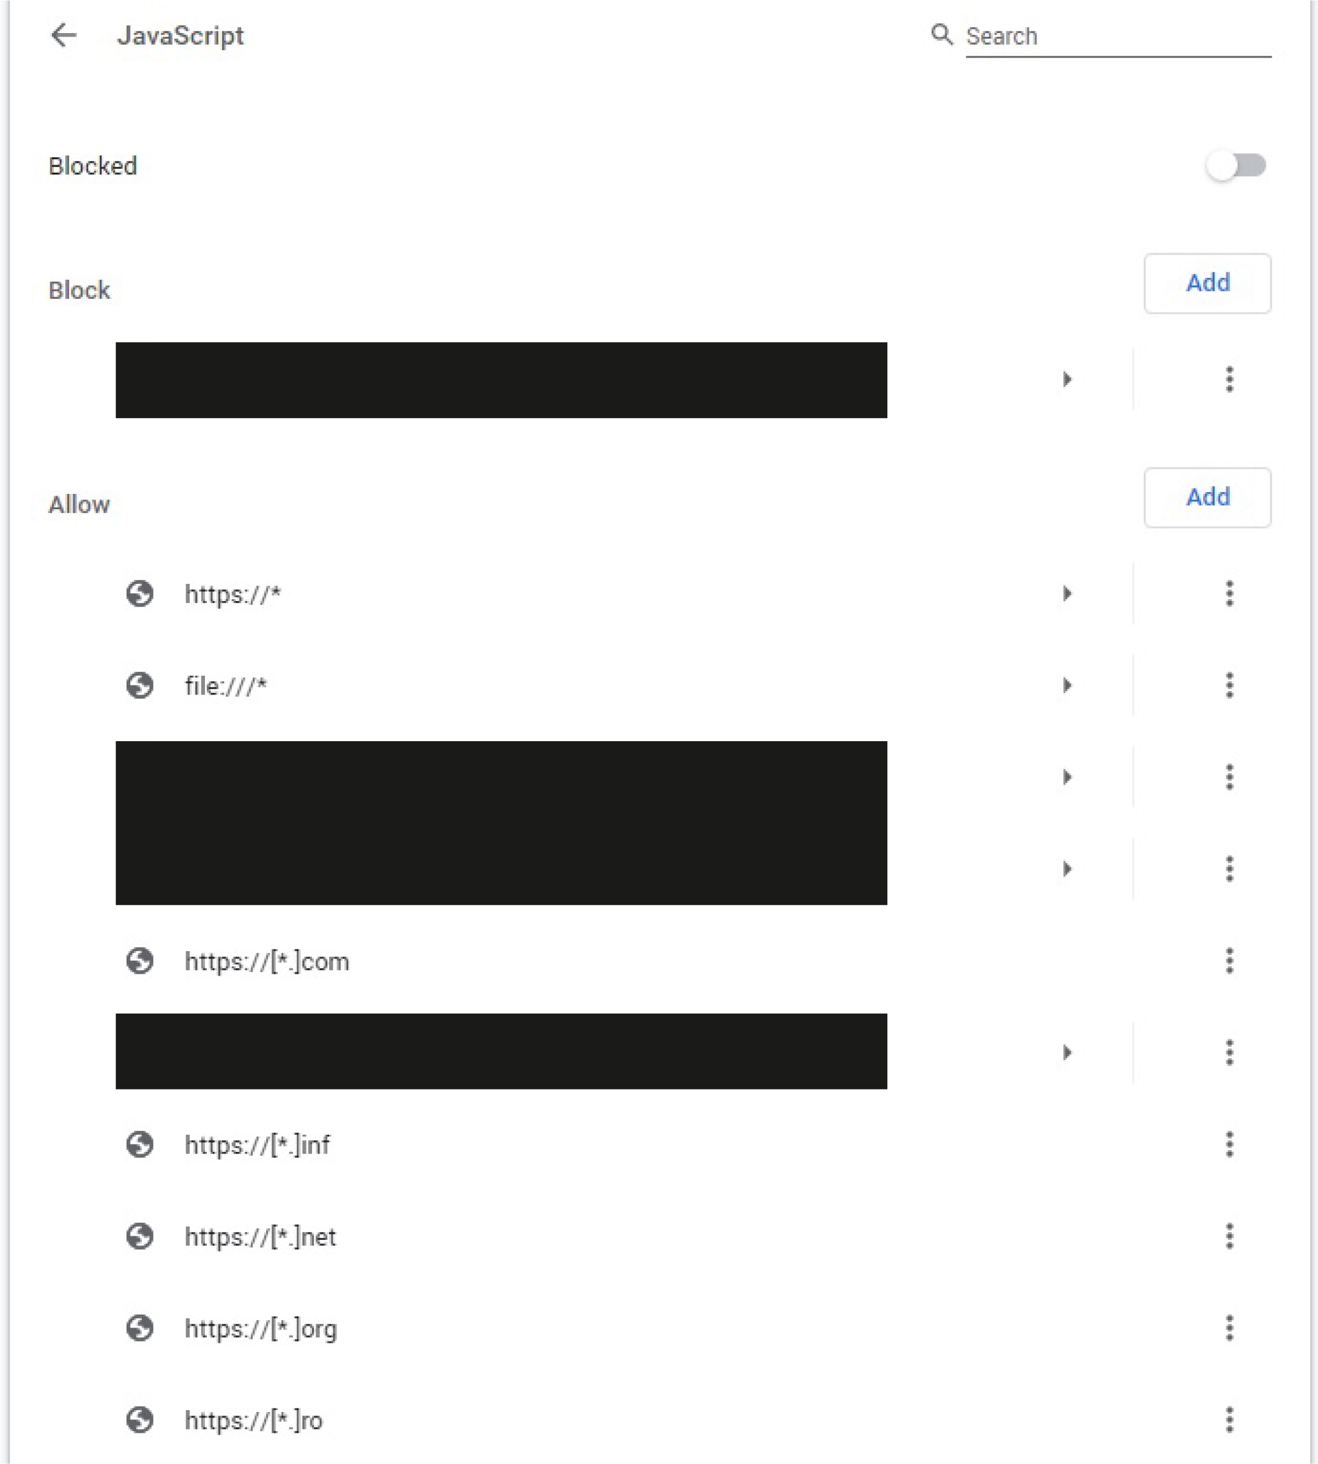Screen dimensions: 1318x1464
Task: Click the back arrow next to JavaScript
Action: (64, 35)
